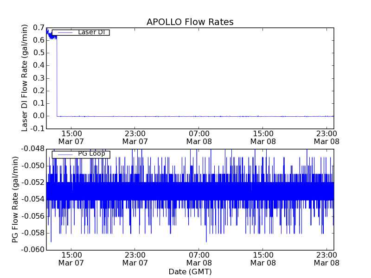The width and height of the screenshot is (371, 278).
Task: Click the blue line sample in PG Loop legend
Action: pyautogui.click(x=64, y=154)
